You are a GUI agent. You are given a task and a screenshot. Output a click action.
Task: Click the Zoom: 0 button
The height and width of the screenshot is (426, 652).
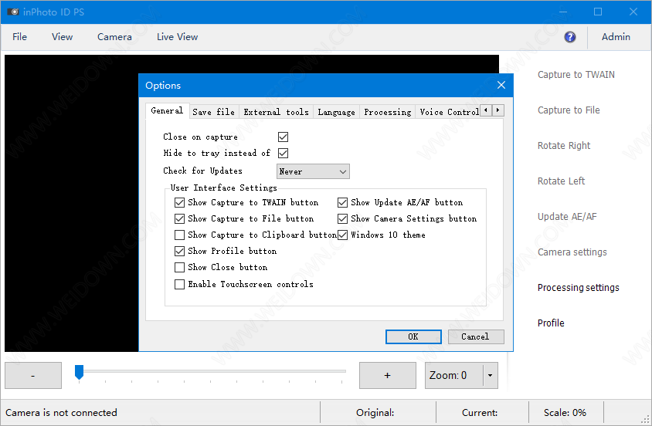pos(454,375)
